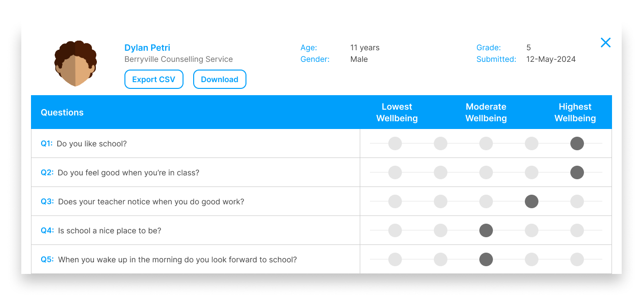Click the selected moderate dot on Q4

486,230
